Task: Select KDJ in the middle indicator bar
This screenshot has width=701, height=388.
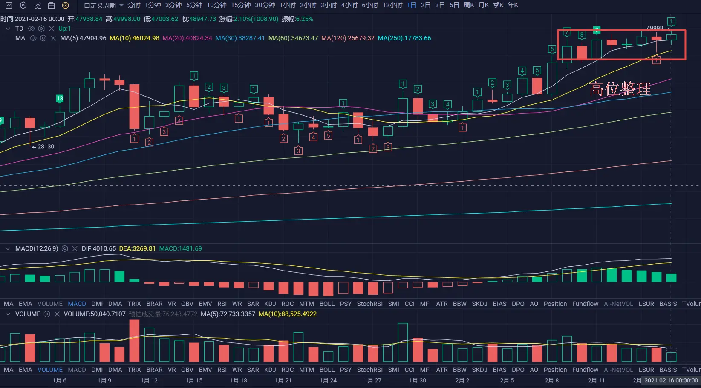Action: 270,304
